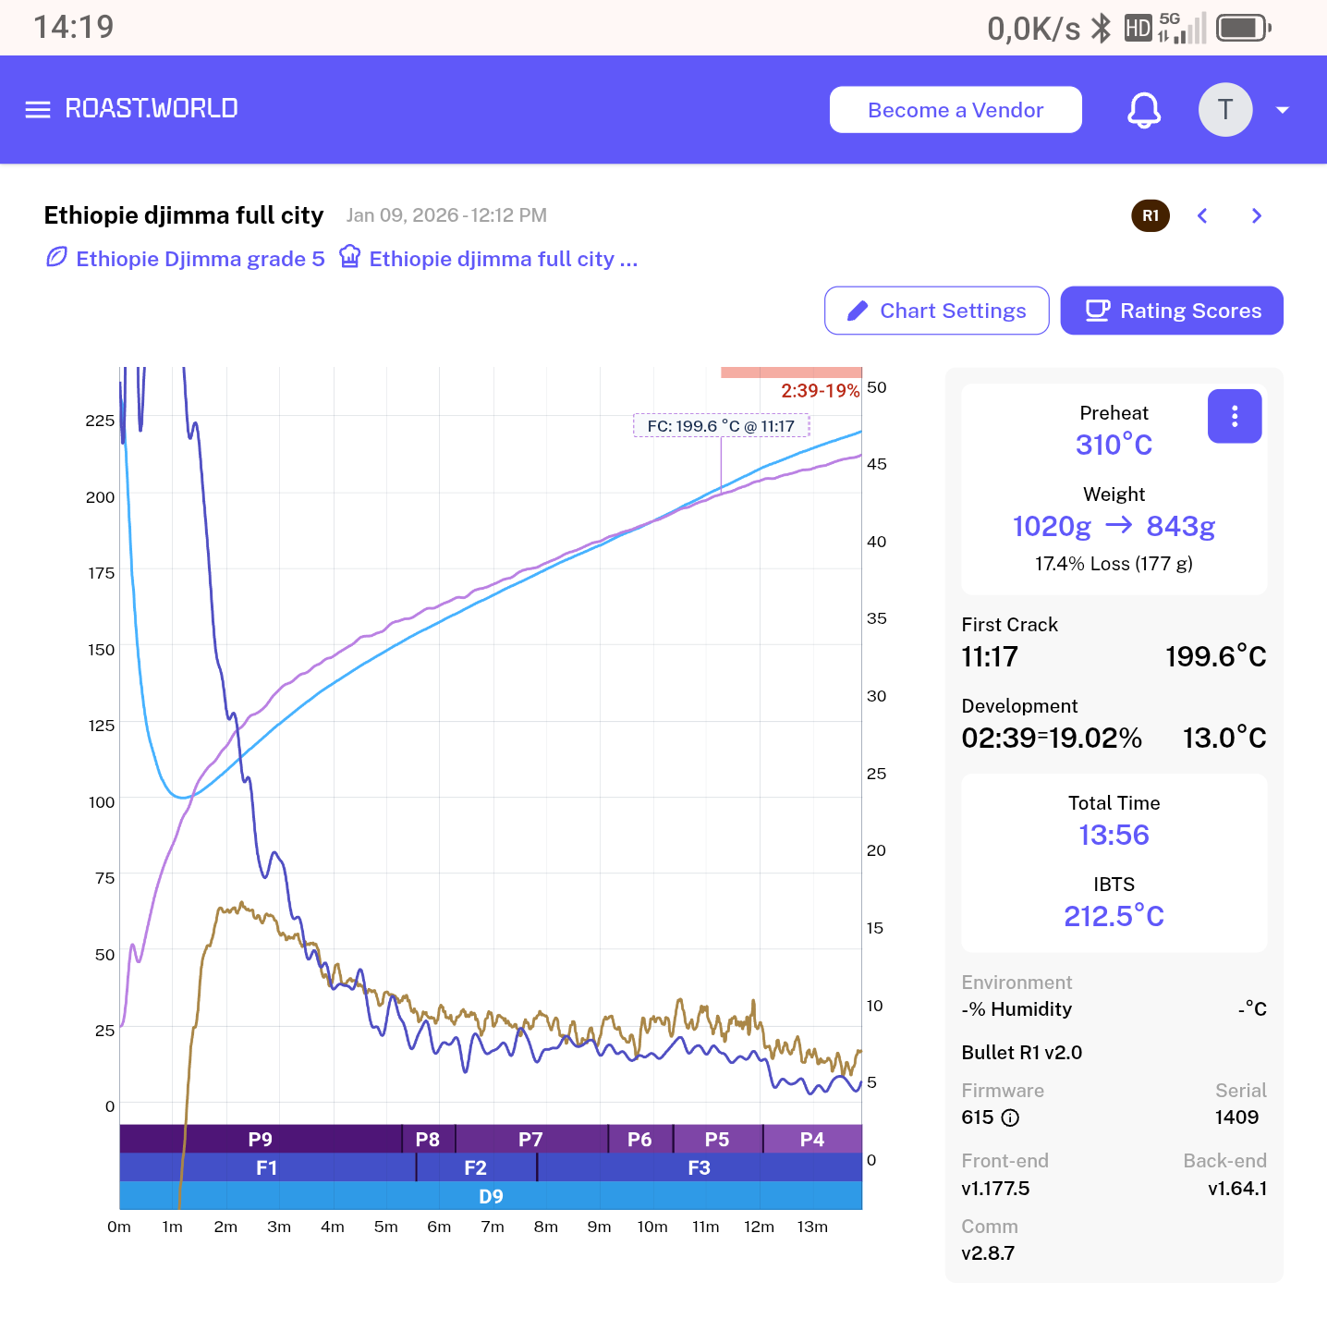
Task: Click the red development time bar
Action: click(791, 372)
